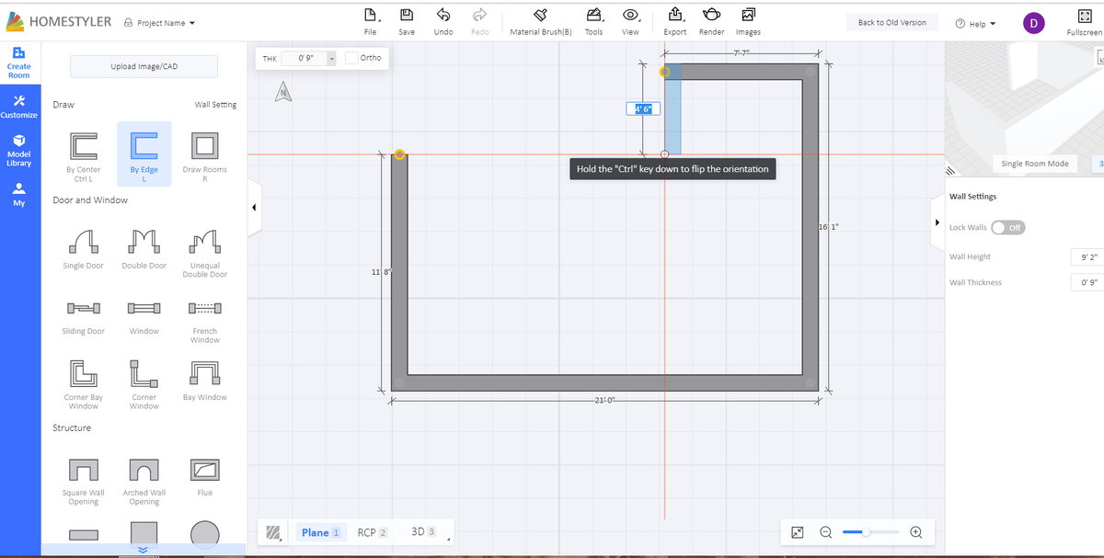Viewport: 1104px width, 558px height.
Task: Click Upload Image/CAD button
Action: [144, 66]
